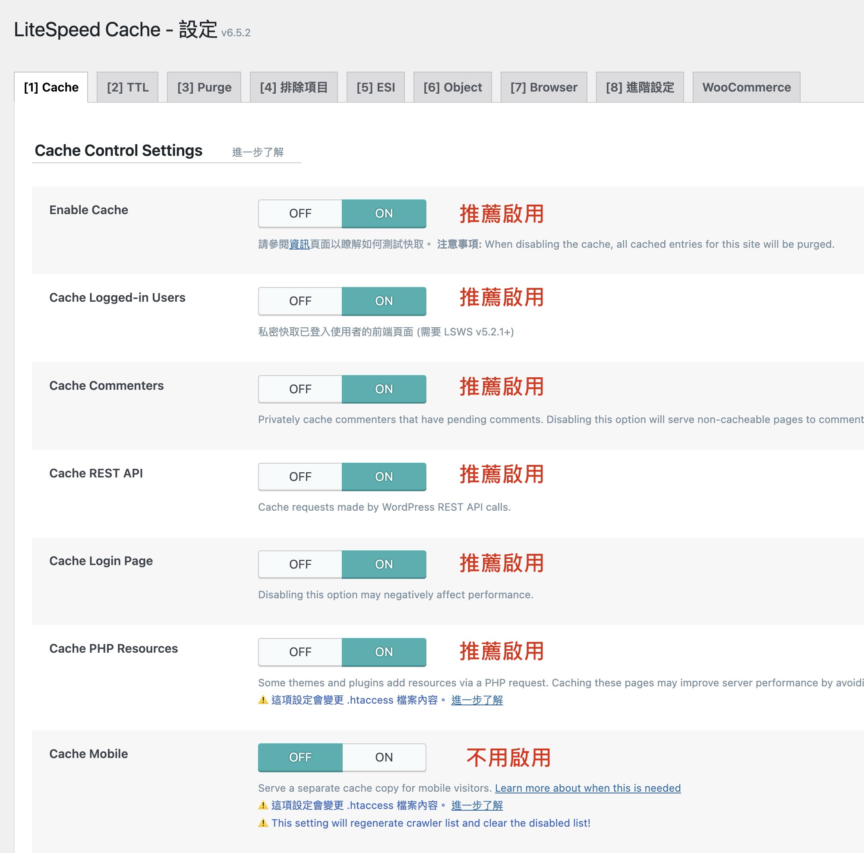Click the Cache Login Page description text

coord(396,595)
